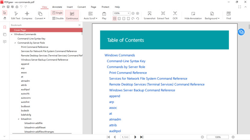Click the toolbar zoom out minus icon

pyautogui.click(x=133, y=13)
